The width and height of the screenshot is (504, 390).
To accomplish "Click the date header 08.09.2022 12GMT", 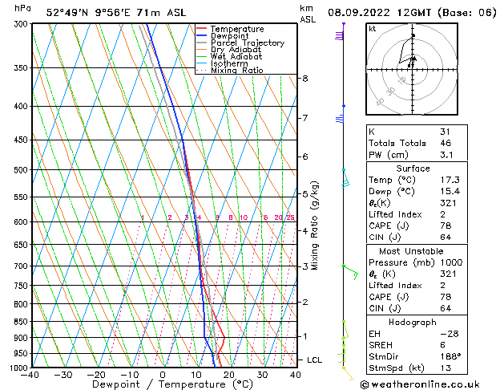I will (x=379, y=13).
